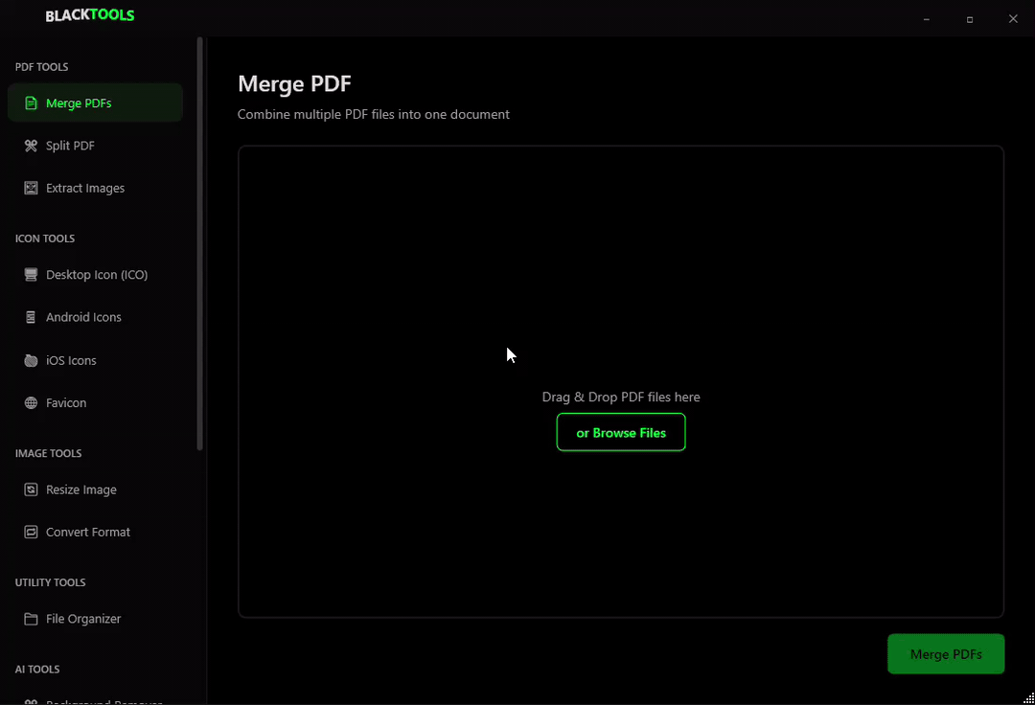
Task: Switch to the Split PDF tool
Action: pyautogui.click(x=95, y=146)
